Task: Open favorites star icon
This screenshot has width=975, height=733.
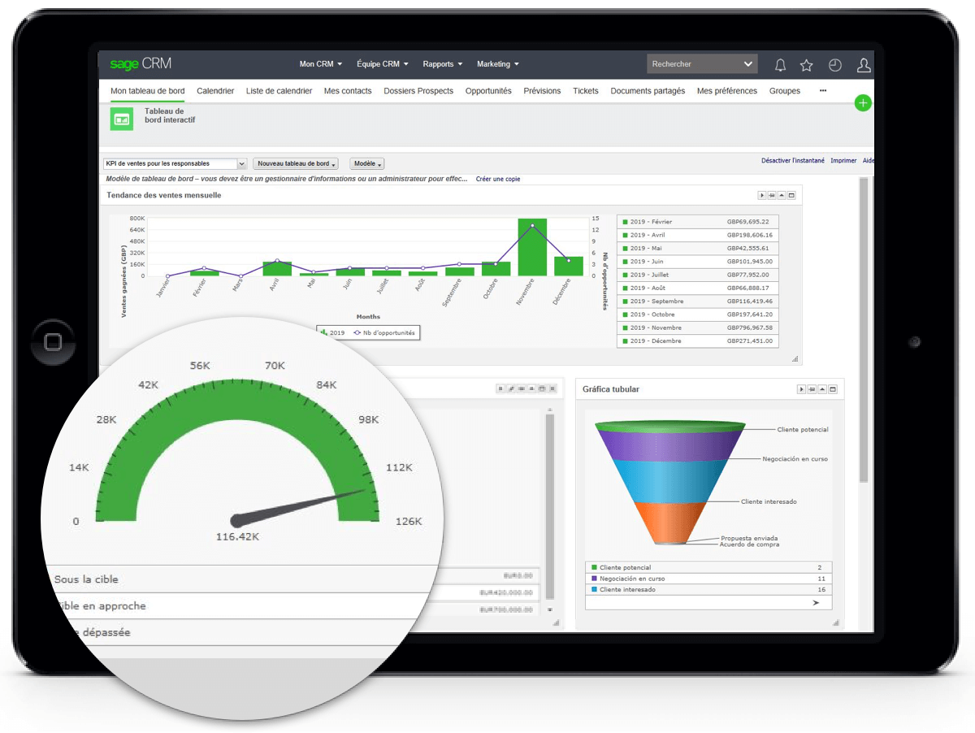Action: click(x=806, y=65)
